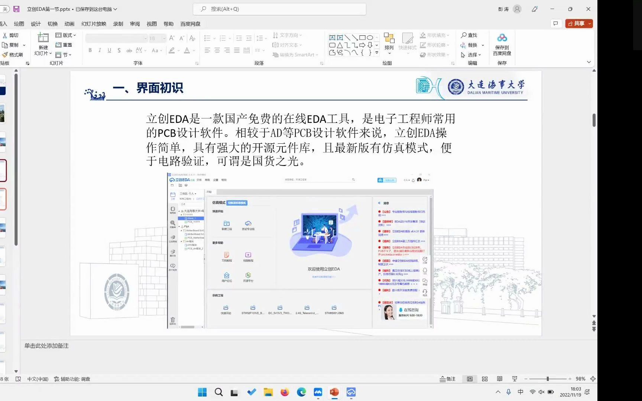
Task: Click the Save icon in quick access toolbar
Action: tap(16, 9)
